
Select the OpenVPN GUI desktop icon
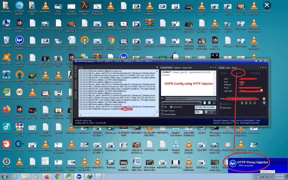click(19, 78)
